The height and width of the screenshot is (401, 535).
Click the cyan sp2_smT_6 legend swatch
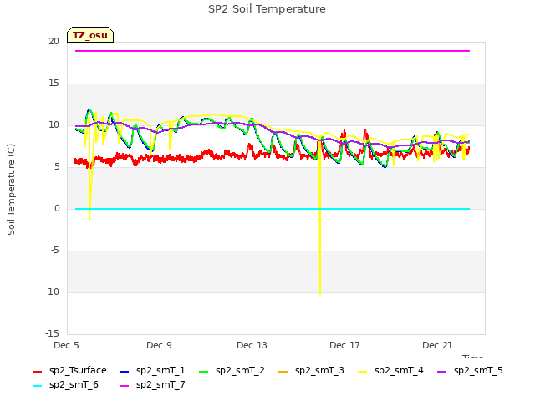[37, 386]
